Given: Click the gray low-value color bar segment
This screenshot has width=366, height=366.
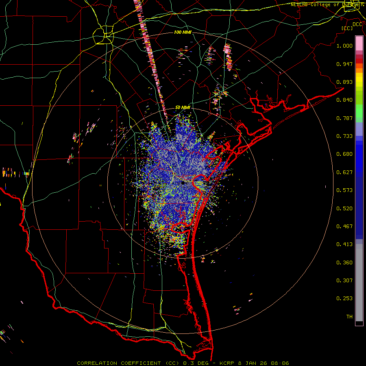Looking at the screenshot, I should (x=359, y=283).
